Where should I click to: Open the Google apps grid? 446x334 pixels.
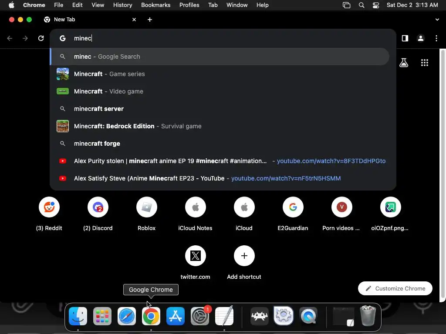coord(425,63)
